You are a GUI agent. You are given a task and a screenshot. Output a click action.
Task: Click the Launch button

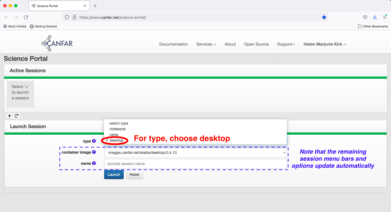114,175
